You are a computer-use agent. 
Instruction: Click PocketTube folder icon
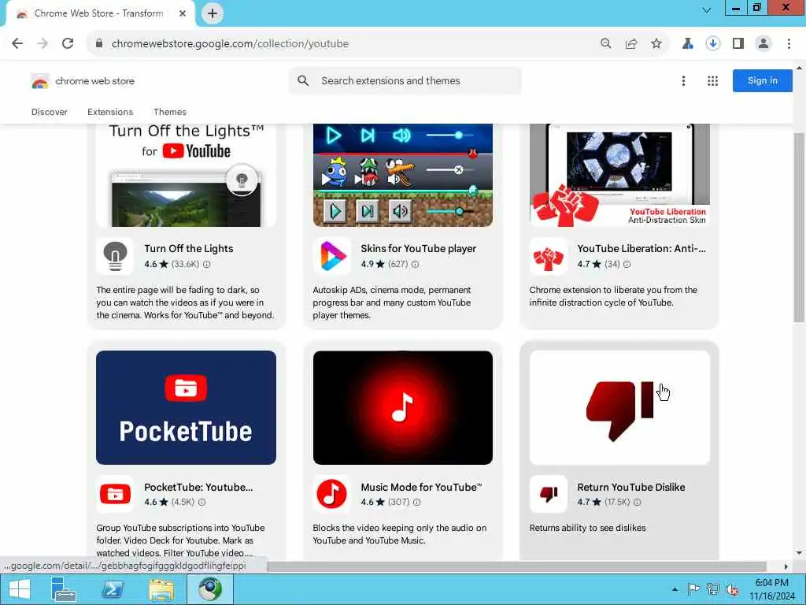[115, 494]
